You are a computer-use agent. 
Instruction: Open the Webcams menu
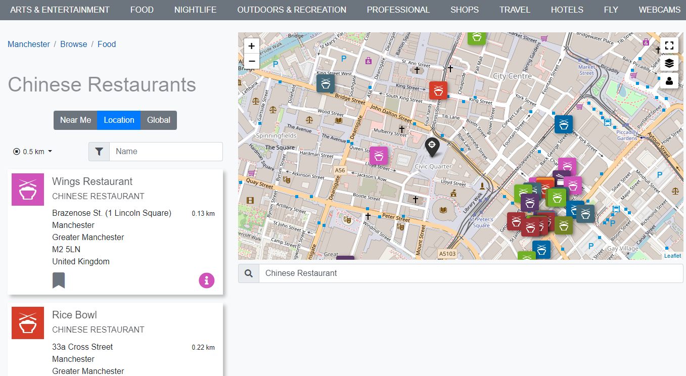click(659, 10)
